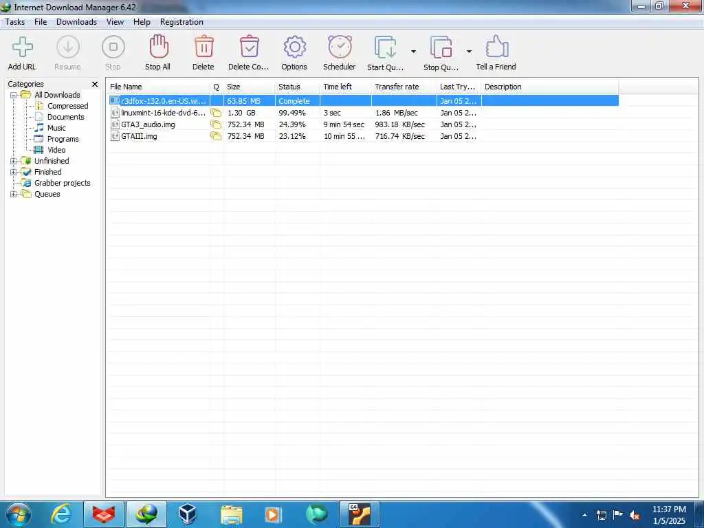The width and height of the screenshot is (704, 528).
Task: Click queue icon of GTA3_audio.img row
Action: pos(216,124)
